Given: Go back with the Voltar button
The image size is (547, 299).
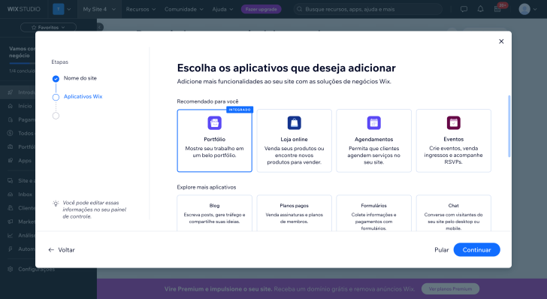Looking at the screenshot, I should [62, 250].
